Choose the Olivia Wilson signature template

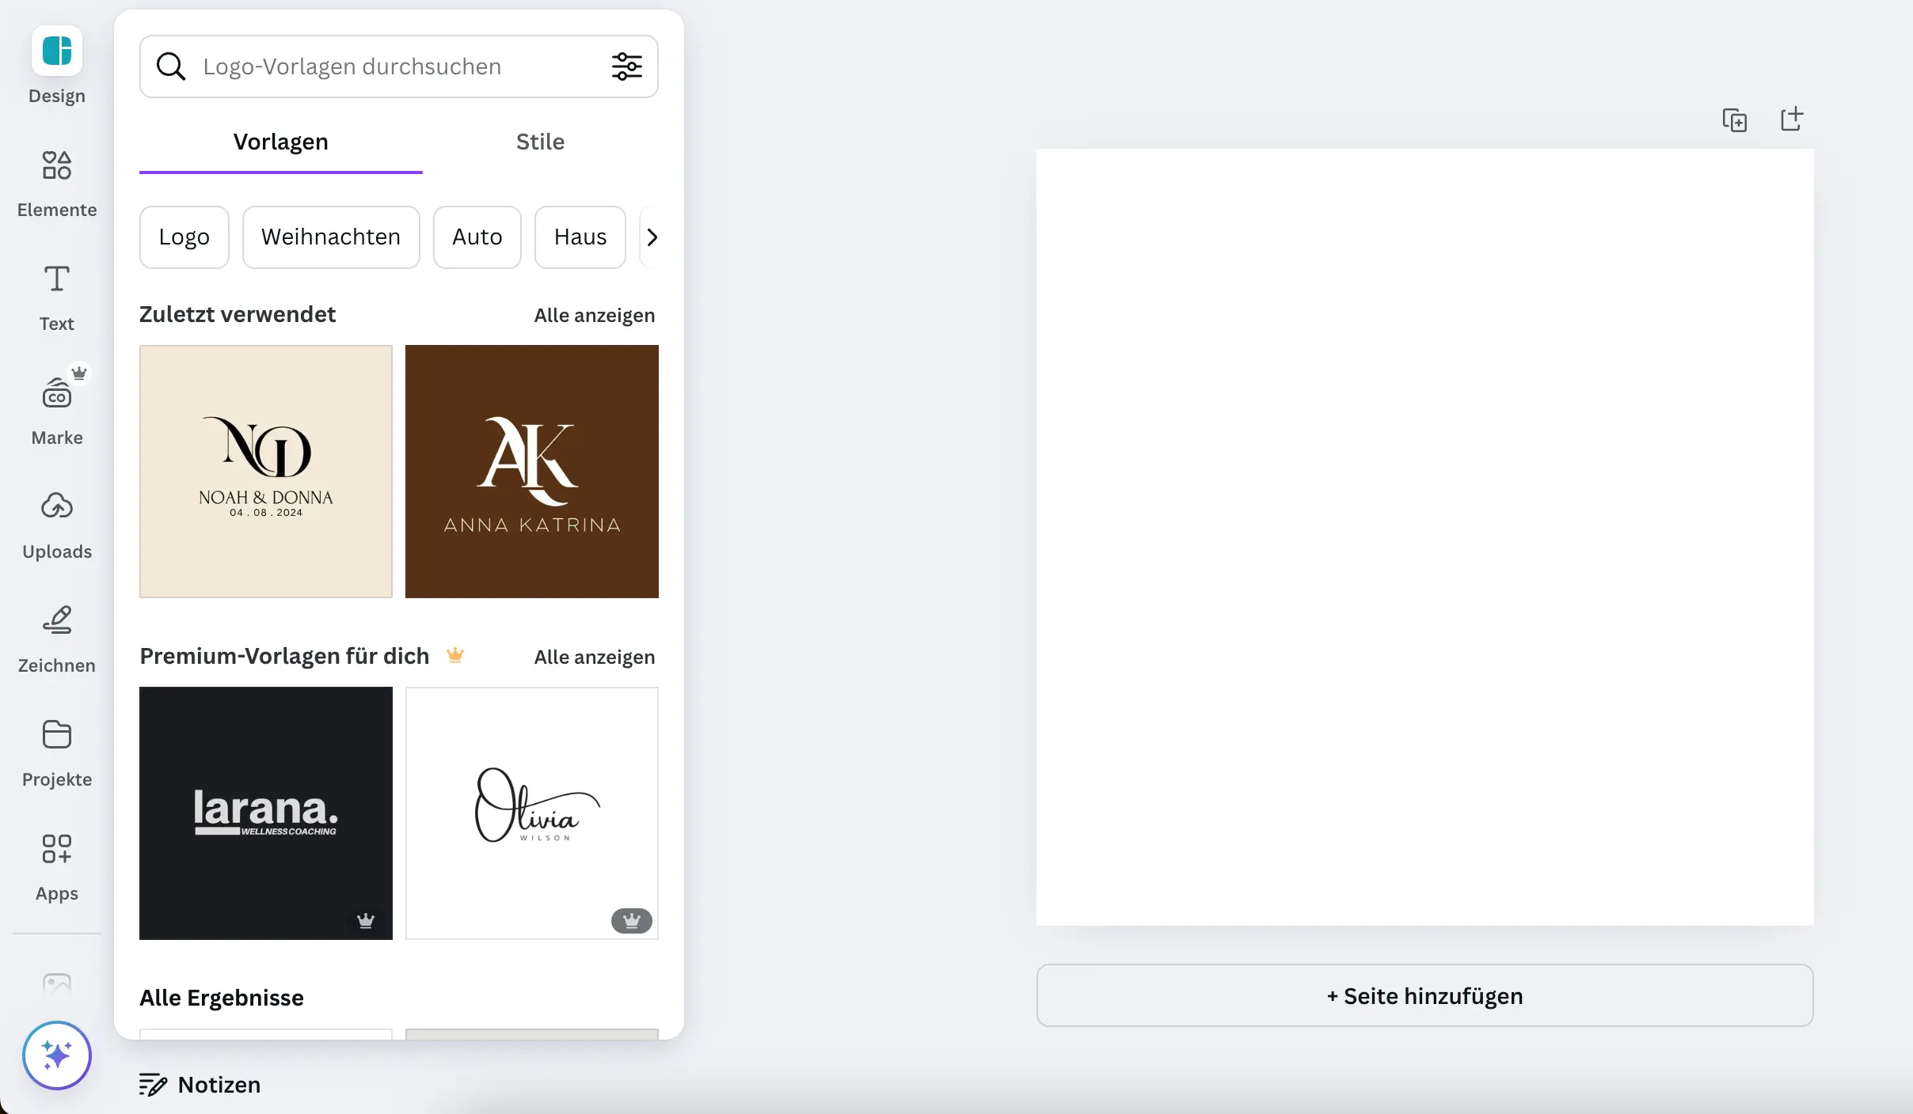(532, 813)
